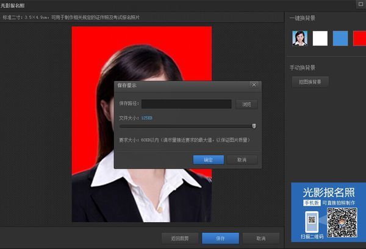The image size is (366, 249).
Task: Click the 抠图换背景 button
Action: 310,82
